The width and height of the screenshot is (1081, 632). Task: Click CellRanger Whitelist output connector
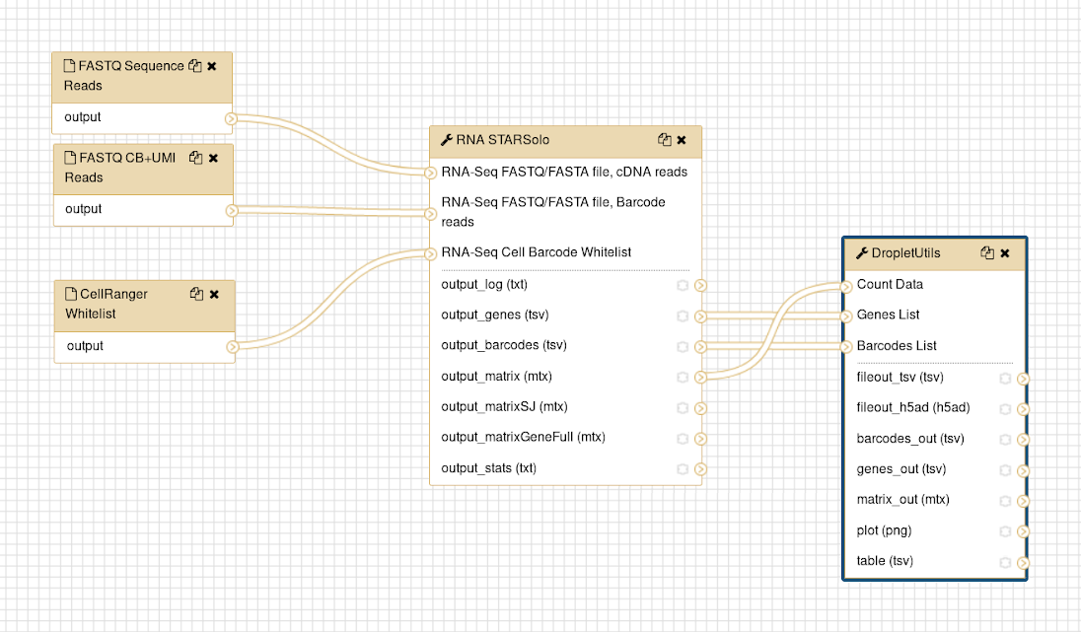233,347
